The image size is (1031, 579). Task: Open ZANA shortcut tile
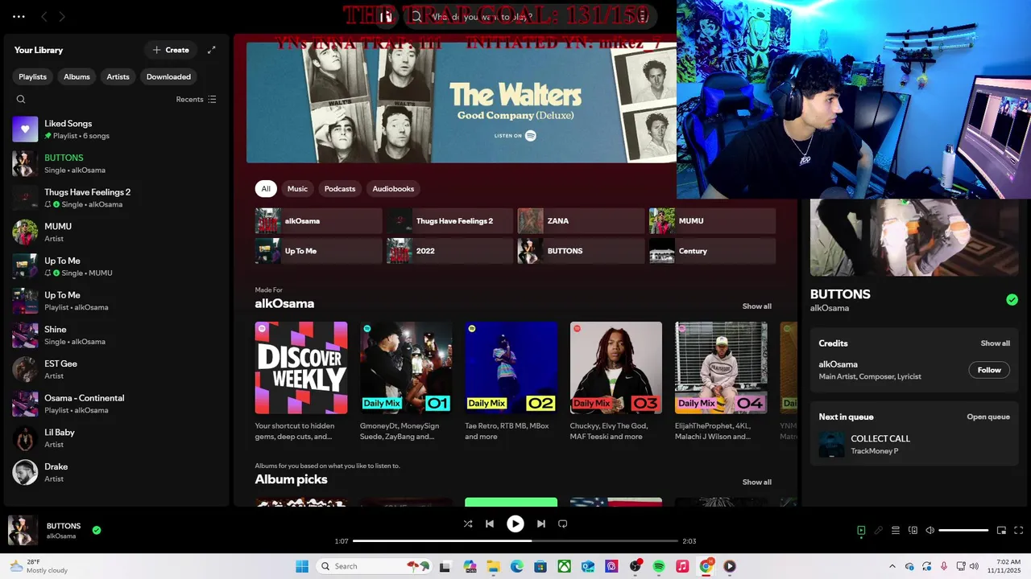581,221
